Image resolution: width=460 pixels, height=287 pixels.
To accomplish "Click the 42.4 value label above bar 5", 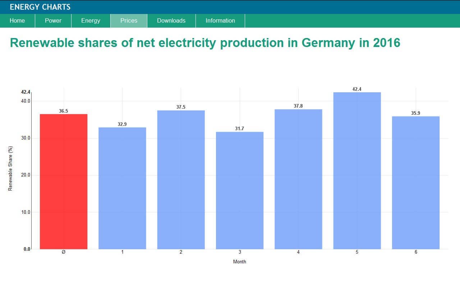I will pos(357,89).
